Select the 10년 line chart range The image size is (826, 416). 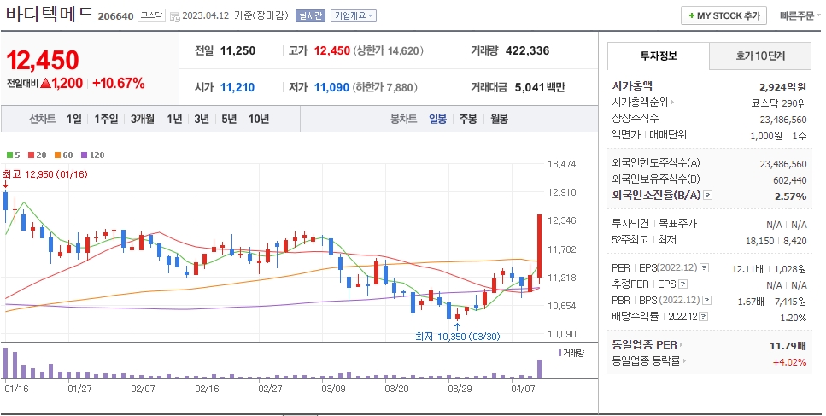click(x=259, y=119)
